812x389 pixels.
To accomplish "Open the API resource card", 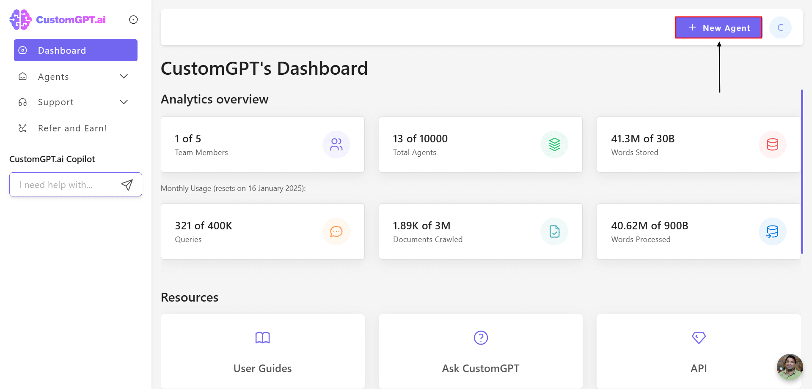I will coord(698,351).
